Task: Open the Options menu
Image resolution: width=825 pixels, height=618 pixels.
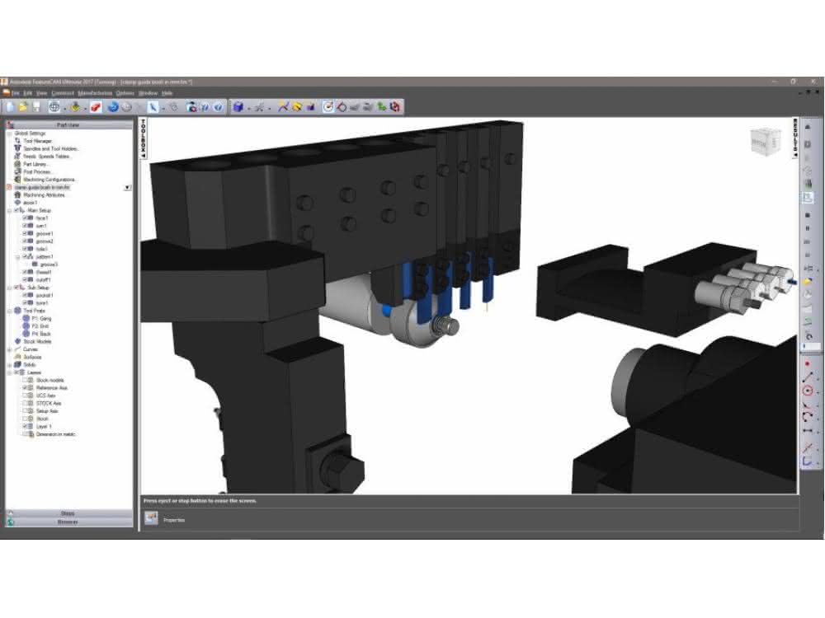Action: tap(125, 93)
